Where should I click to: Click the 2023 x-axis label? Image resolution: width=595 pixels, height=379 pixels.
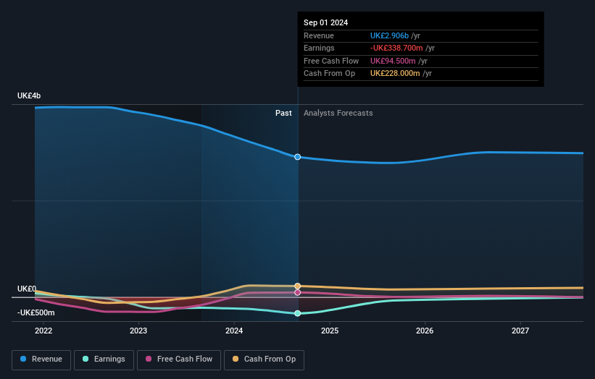(x=138, y=331)
